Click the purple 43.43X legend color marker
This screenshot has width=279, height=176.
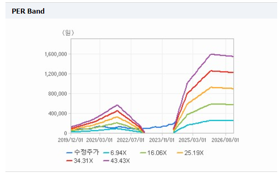click(x=106, y=161)
